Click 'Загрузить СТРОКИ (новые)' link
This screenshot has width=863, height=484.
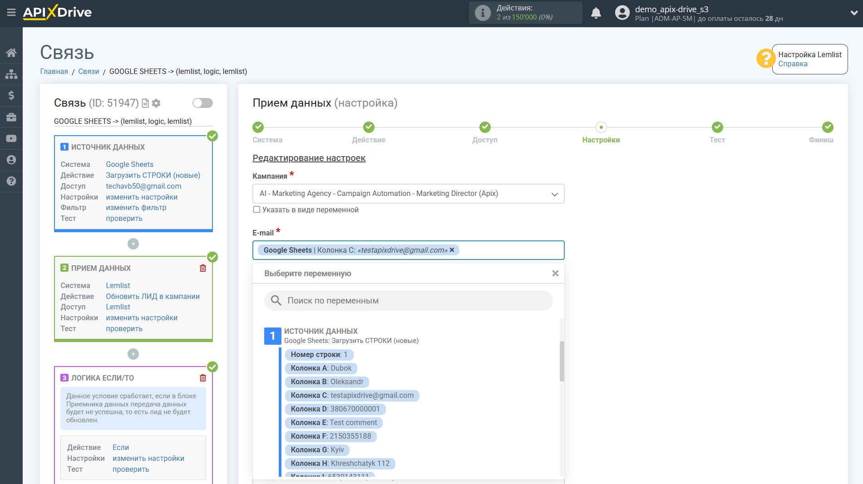153,175
